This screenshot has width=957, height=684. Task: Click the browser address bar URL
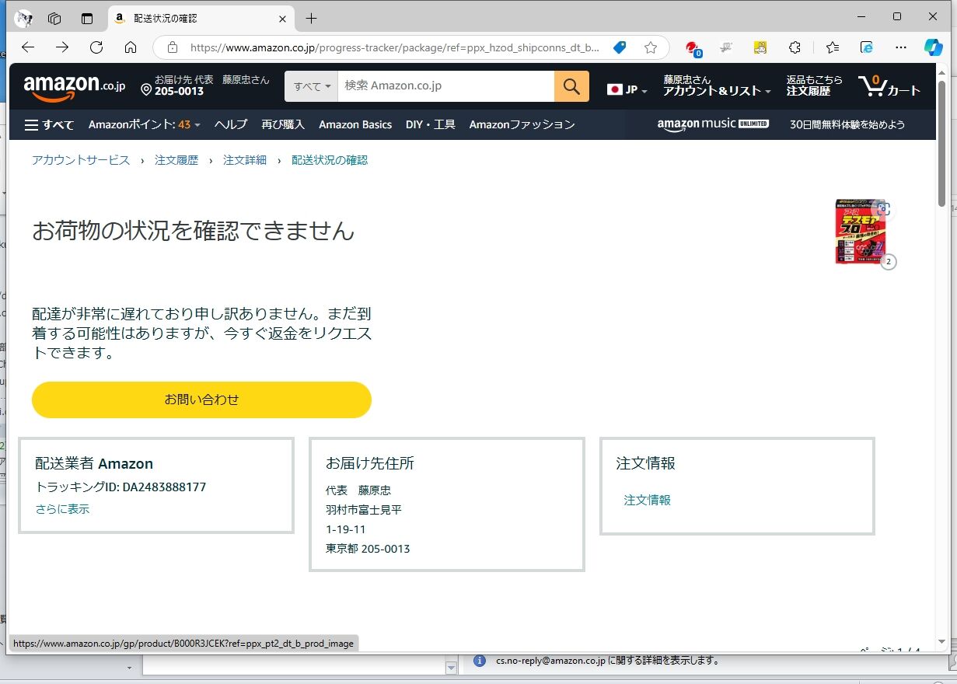coord(395,47)
